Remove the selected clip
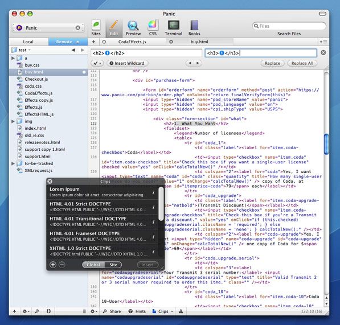The image size is (340, 325). coord(62,265)
